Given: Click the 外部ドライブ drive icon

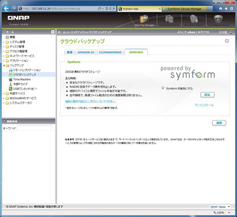Looking at the screenshot, I should tap(11, 84).
